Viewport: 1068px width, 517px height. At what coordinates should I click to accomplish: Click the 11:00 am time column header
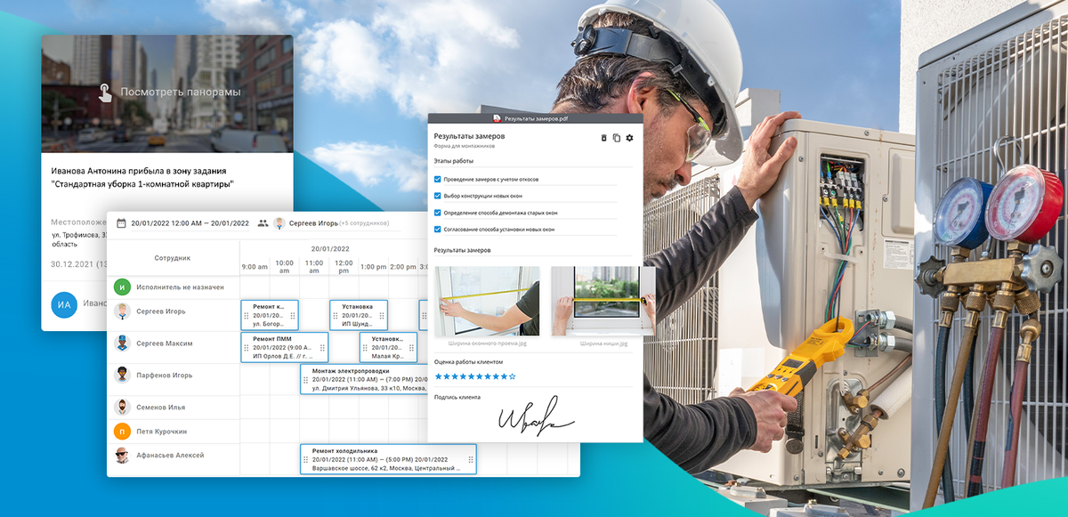click(314, 267)
